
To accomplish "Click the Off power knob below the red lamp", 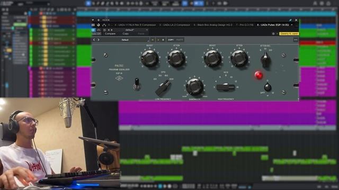I will coord(267,87).
